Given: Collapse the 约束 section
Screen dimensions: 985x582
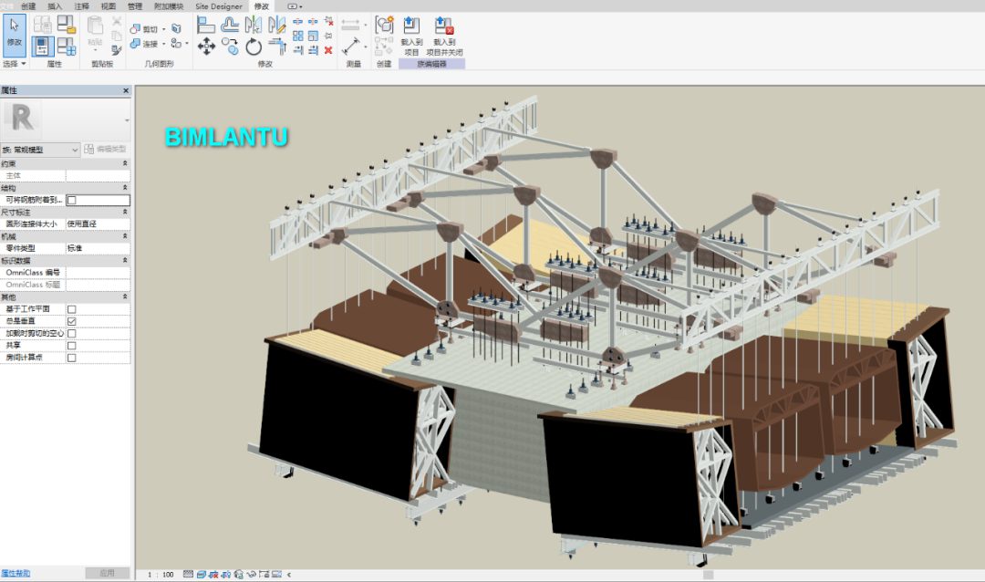Looking at the screenshot, I should point(124,163).
